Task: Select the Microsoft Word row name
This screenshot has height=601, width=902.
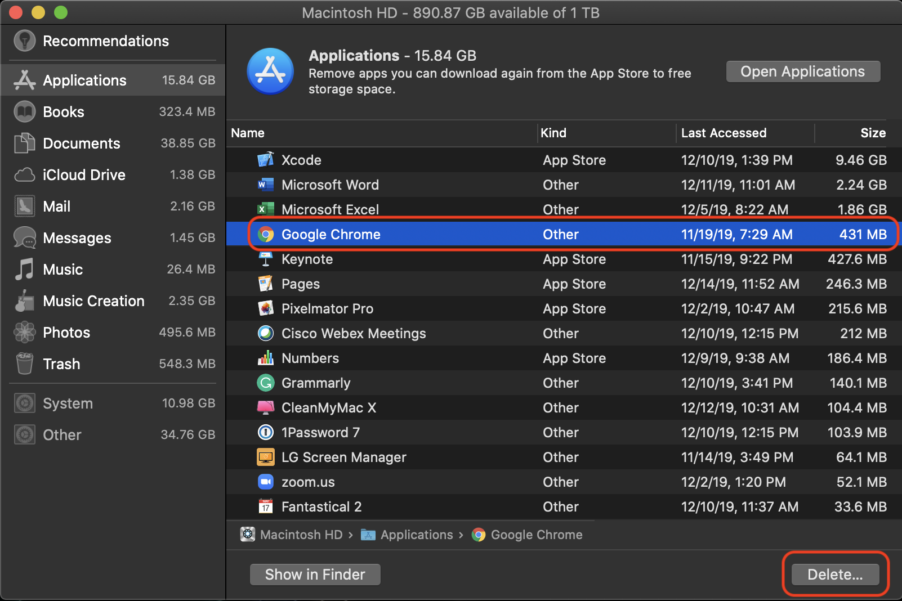Action: click(330, 185)
